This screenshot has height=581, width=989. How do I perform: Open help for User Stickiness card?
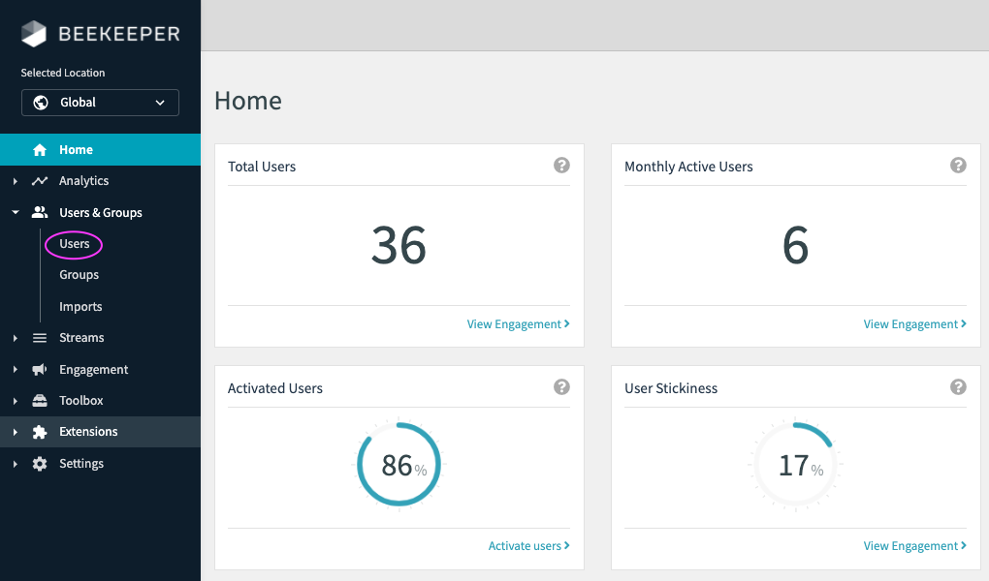pyautogui.click(x=958, y=387)
